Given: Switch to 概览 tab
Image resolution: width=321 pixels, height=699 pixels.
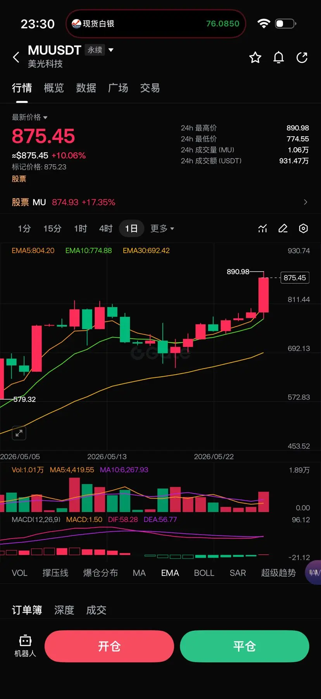Looking at the screenshot, I should pyautogui.click(x=54, y=88).
